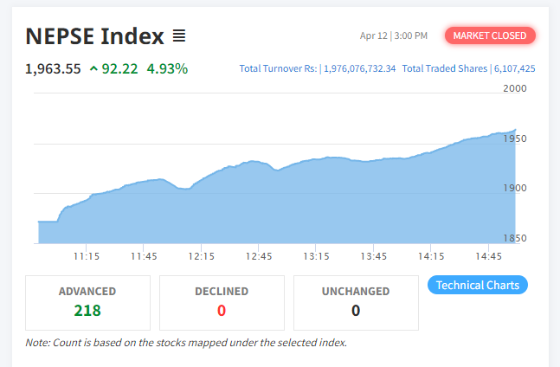The width and height of the screenshot is (560, 367).
Task: Click the 13:15 marker on chart axis
Action: (x=317, y=256)
